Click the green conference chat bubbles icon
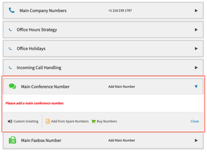The image size is (207, 152). (12, 87)
